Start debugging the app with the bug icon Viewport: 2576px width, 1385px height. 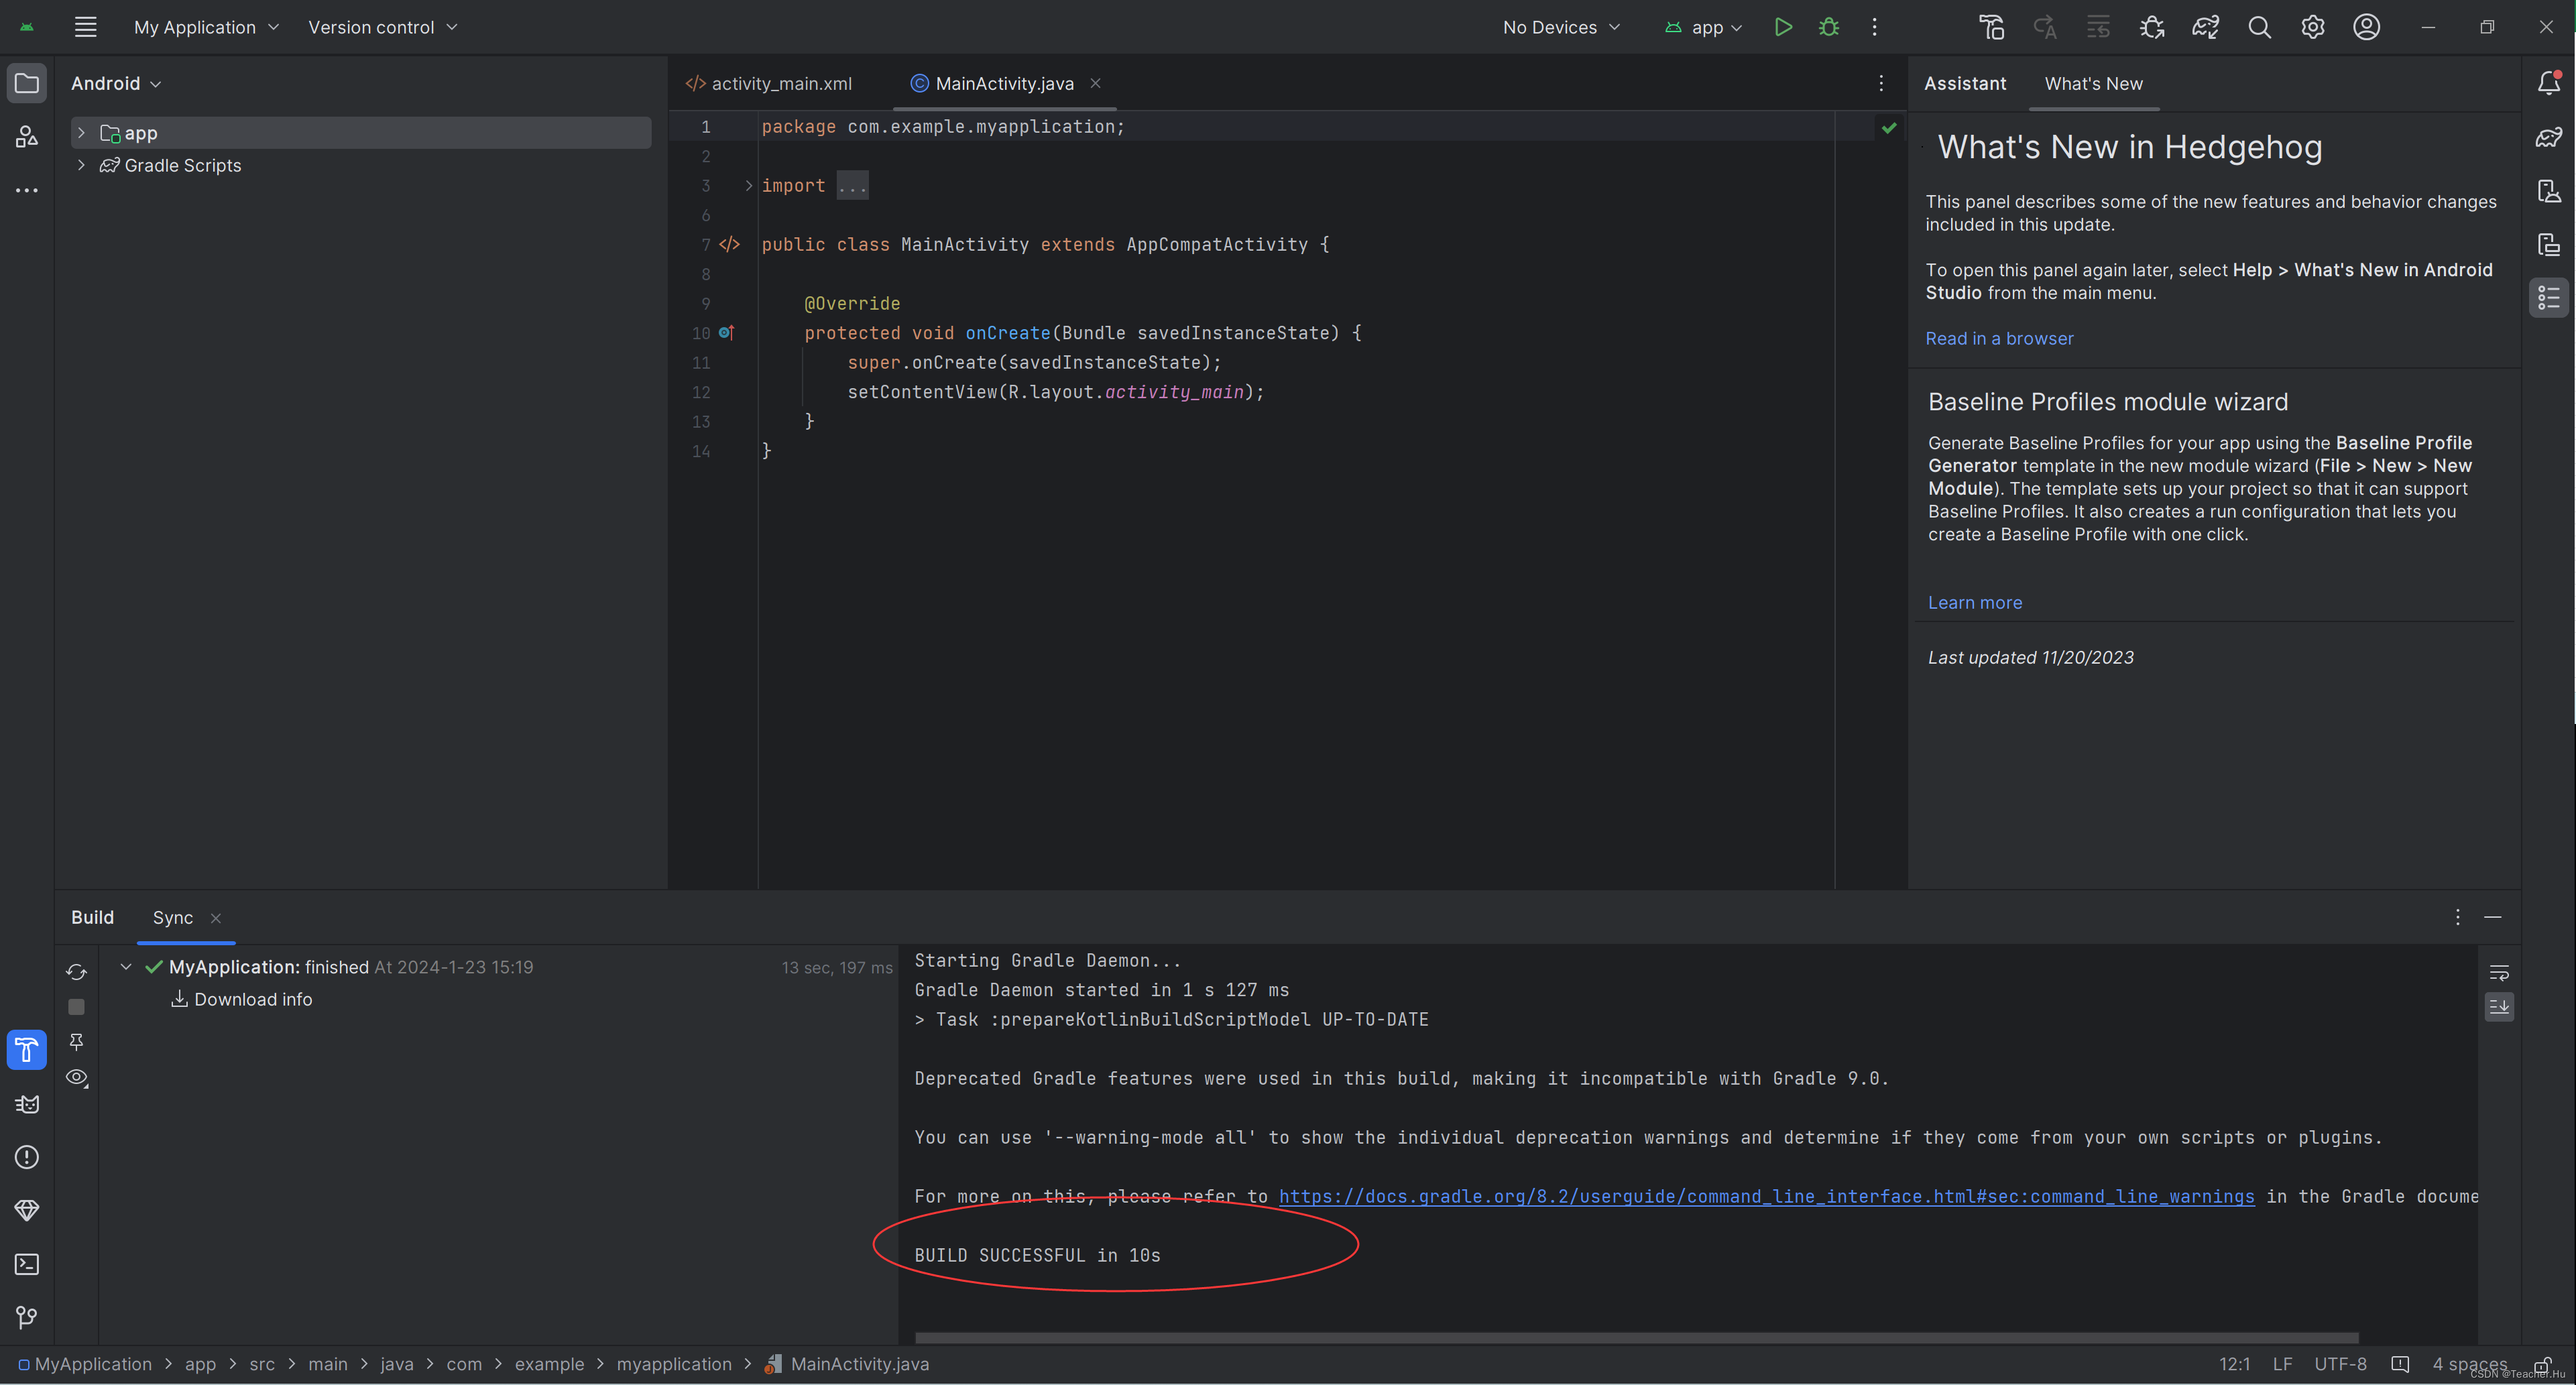[1829, 27]
